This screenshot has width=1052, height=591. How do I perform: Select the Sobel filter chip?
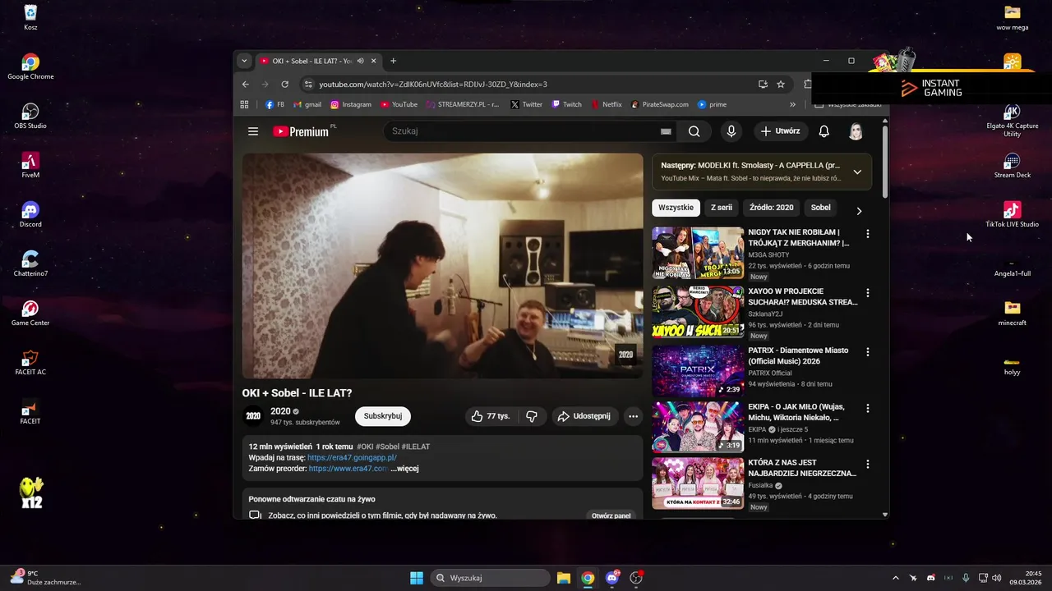(x=820, y=208)
